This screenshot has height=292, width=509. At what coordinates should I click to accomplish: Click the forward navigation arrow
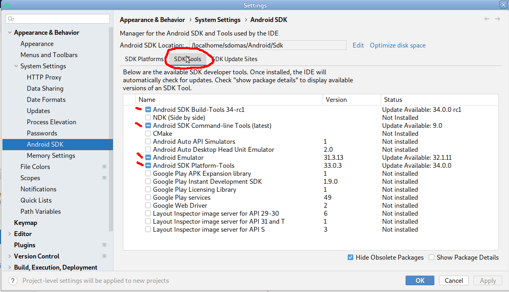click(497, 18)
